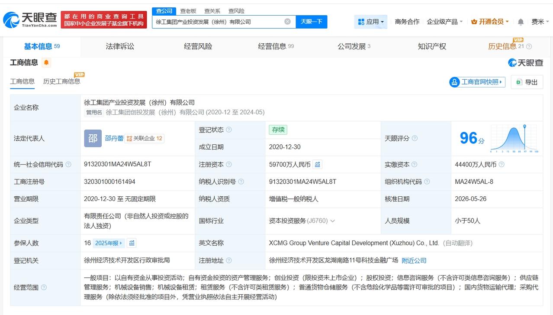Click the help icon beside 统一社会信用代码
553x315 pixels.
tap(68, 165)
